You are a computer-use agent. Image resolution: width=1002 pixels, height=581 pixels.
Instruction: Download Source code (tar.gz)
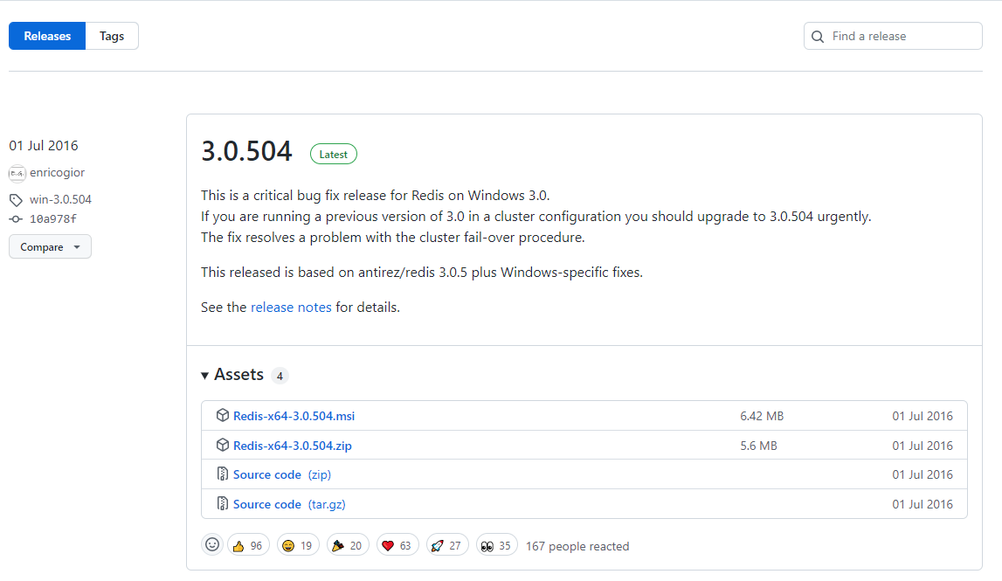289,504
